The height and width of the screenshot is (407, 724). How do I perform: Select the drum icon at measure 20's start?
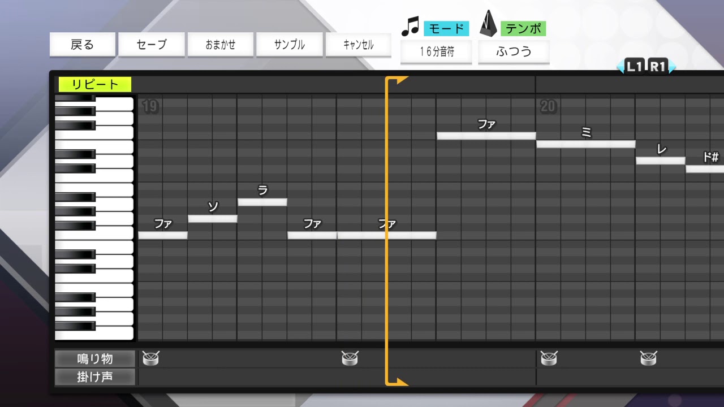coord(549,358)
